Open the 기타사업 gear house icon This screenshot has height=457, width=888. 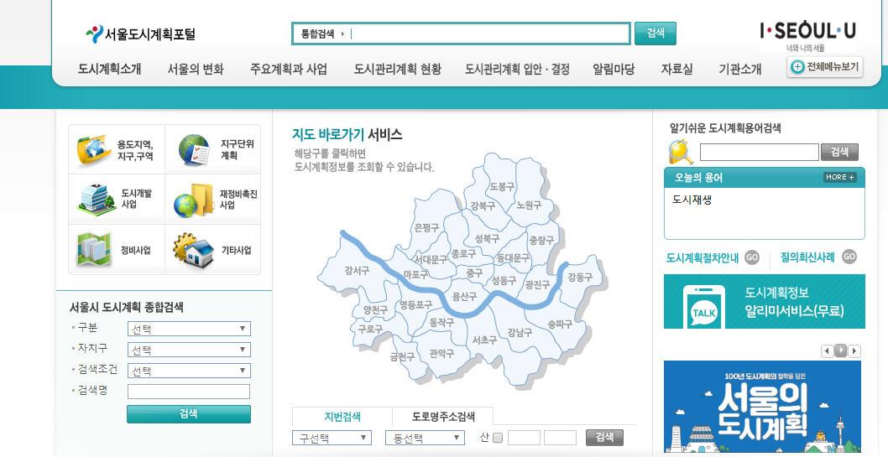pyautogui.click(x=194, y=251)
